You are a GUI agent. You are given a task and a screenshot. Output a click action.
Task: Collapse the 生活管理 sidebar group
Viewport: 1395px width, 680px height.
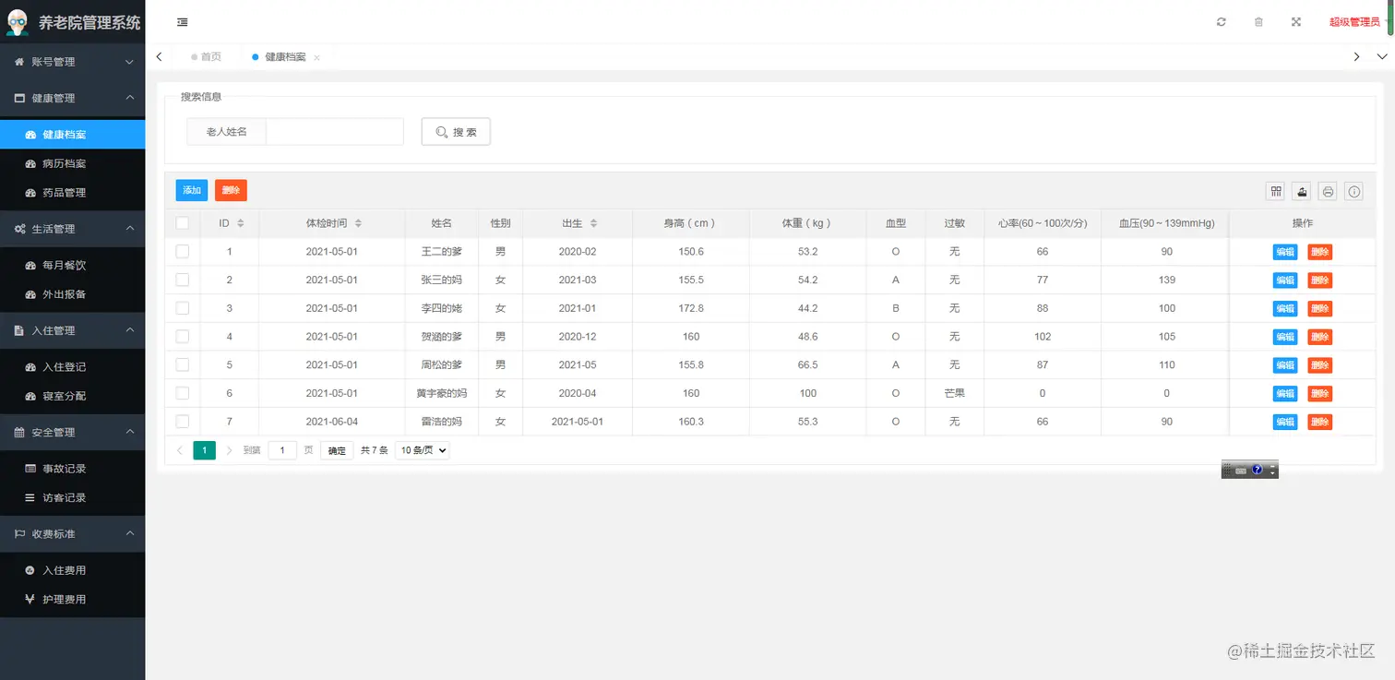[73, 229]
